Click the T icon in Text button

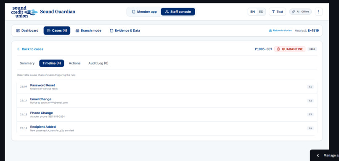(273, 12)
